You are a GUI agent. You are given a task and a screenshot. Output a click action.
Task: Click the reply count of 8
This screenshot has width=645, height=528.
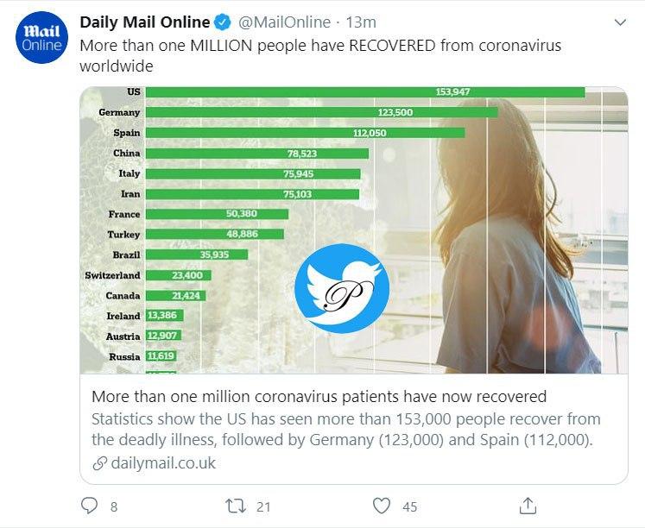[x=114, y=506]
